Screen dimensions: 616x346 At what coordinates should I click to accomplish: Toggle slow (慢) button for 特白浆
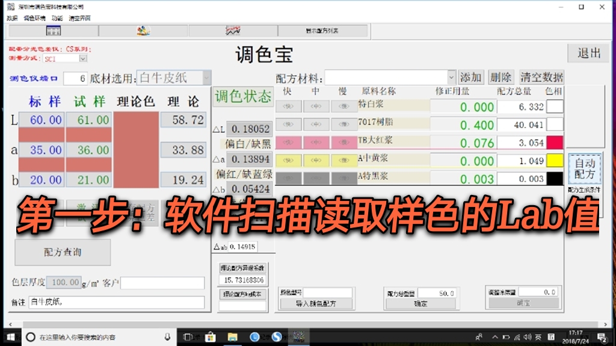click(344, 107)
